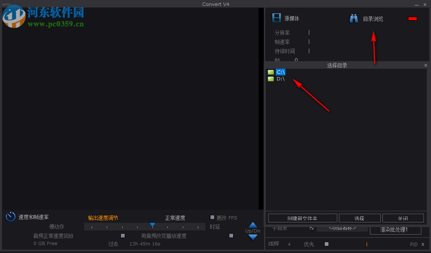This screenshot has height=253, width=431.
Task: Close the 选择目录 panel with its x
Action: (x=426, y=65)
